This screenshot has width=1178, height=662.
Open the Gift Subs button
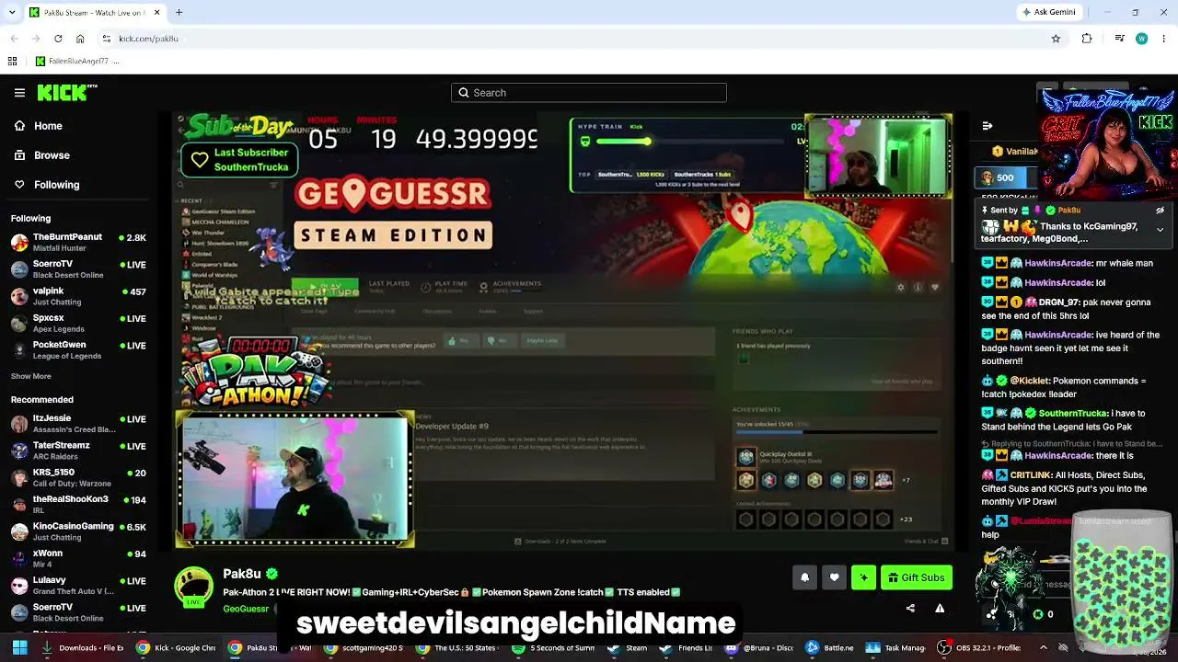pos(917,577)
